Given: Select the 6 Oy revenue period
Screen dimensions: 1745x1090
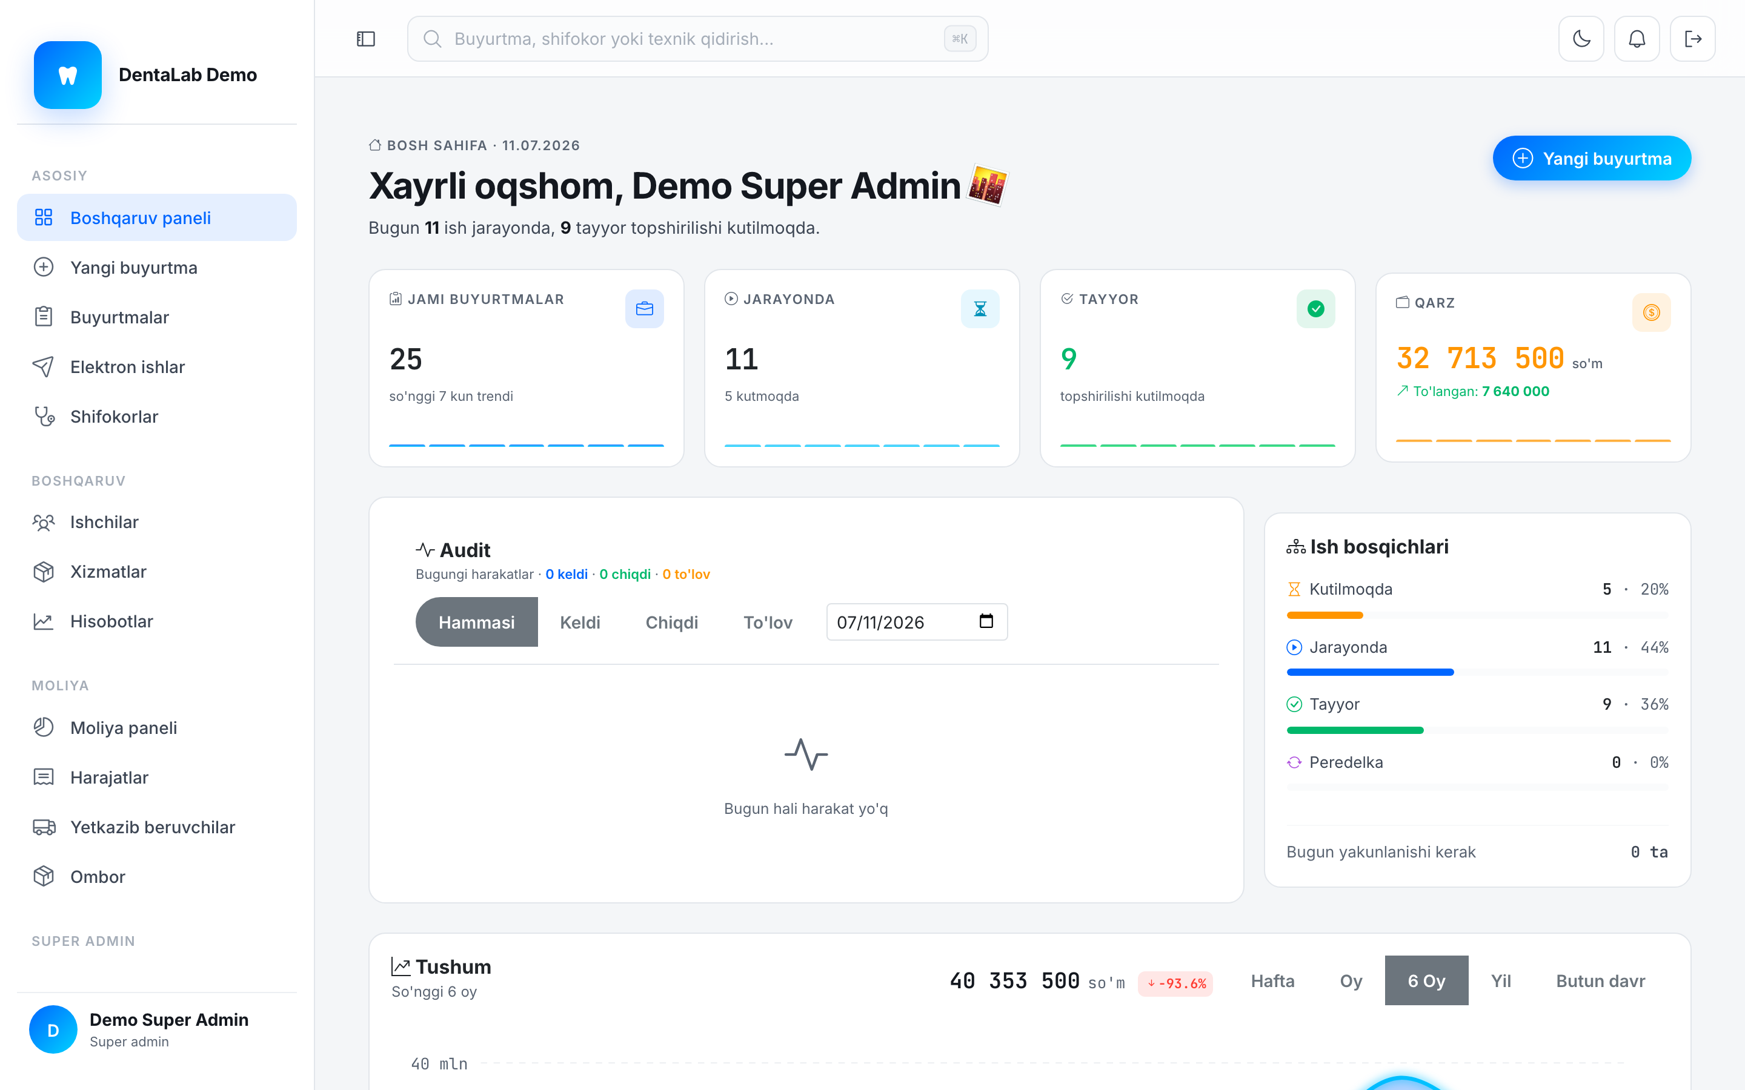Looking at the screenshot, I should (x=1426, y=980).
